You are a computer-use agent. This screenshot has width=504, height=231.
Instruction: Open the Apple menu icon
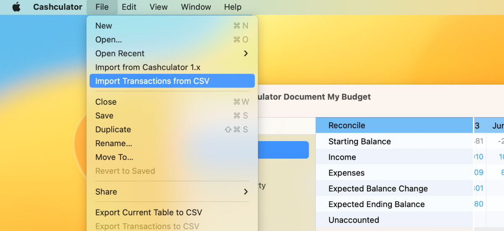[x=16, y=7]
